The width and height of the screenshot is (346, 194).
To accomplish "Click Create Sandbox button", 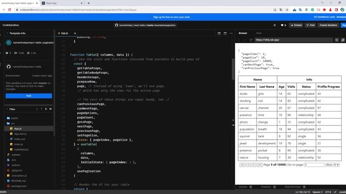I will click(x=328, y=25).
